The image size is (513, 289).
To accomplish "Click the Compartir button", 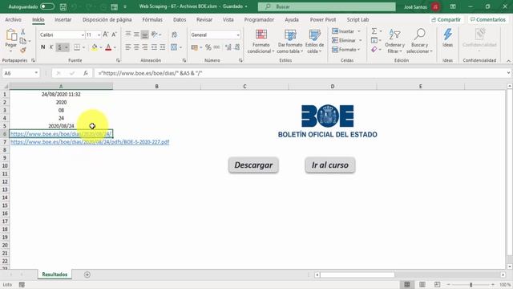I will click(x=446, y=19).
